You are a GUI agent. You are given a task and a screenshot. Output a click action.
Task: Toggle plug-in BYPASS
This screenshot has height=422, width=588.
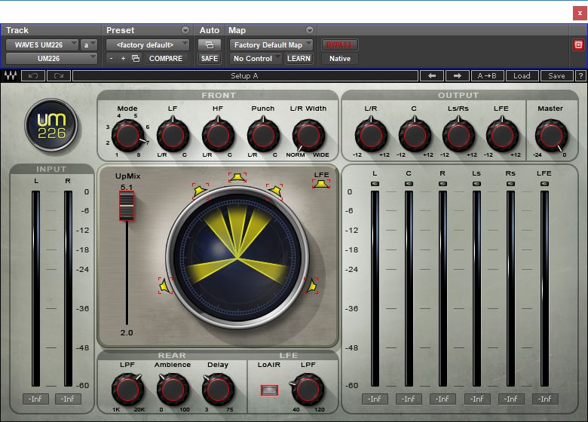point(339,45)
